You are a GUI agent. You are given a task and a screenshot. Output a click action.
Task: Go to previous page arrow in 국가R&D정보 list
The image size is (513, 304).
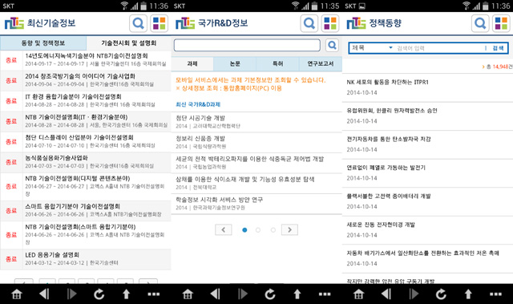[x=224, y=229]
